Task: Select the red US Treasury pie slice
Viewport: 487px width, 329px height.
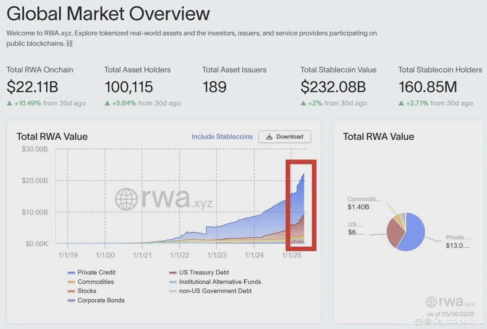Action: (395, 232)
